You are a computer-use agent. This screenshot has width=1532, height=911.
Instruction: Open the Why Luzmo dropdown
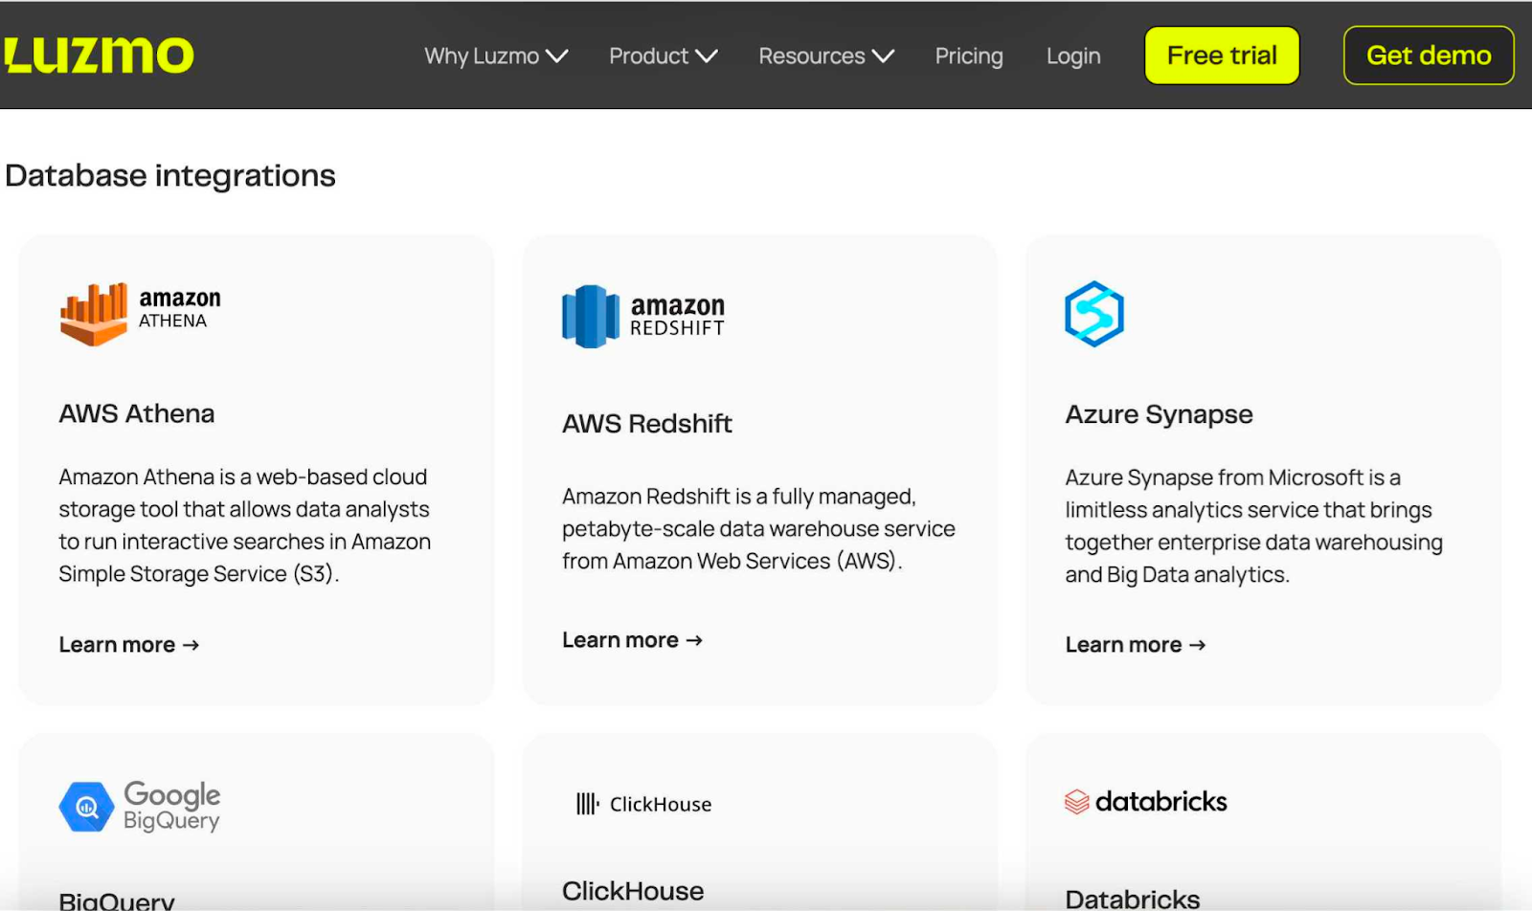click(495, 56)
